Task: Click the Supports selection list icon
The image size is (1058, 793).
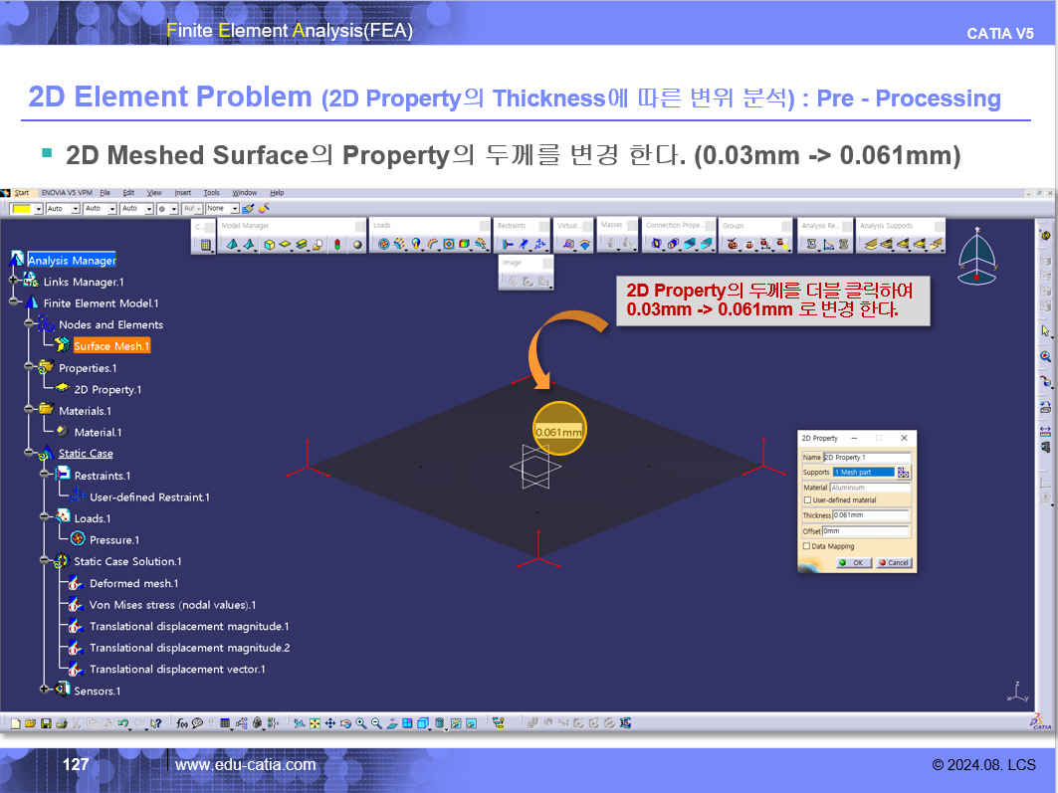Action: point(903,473)
